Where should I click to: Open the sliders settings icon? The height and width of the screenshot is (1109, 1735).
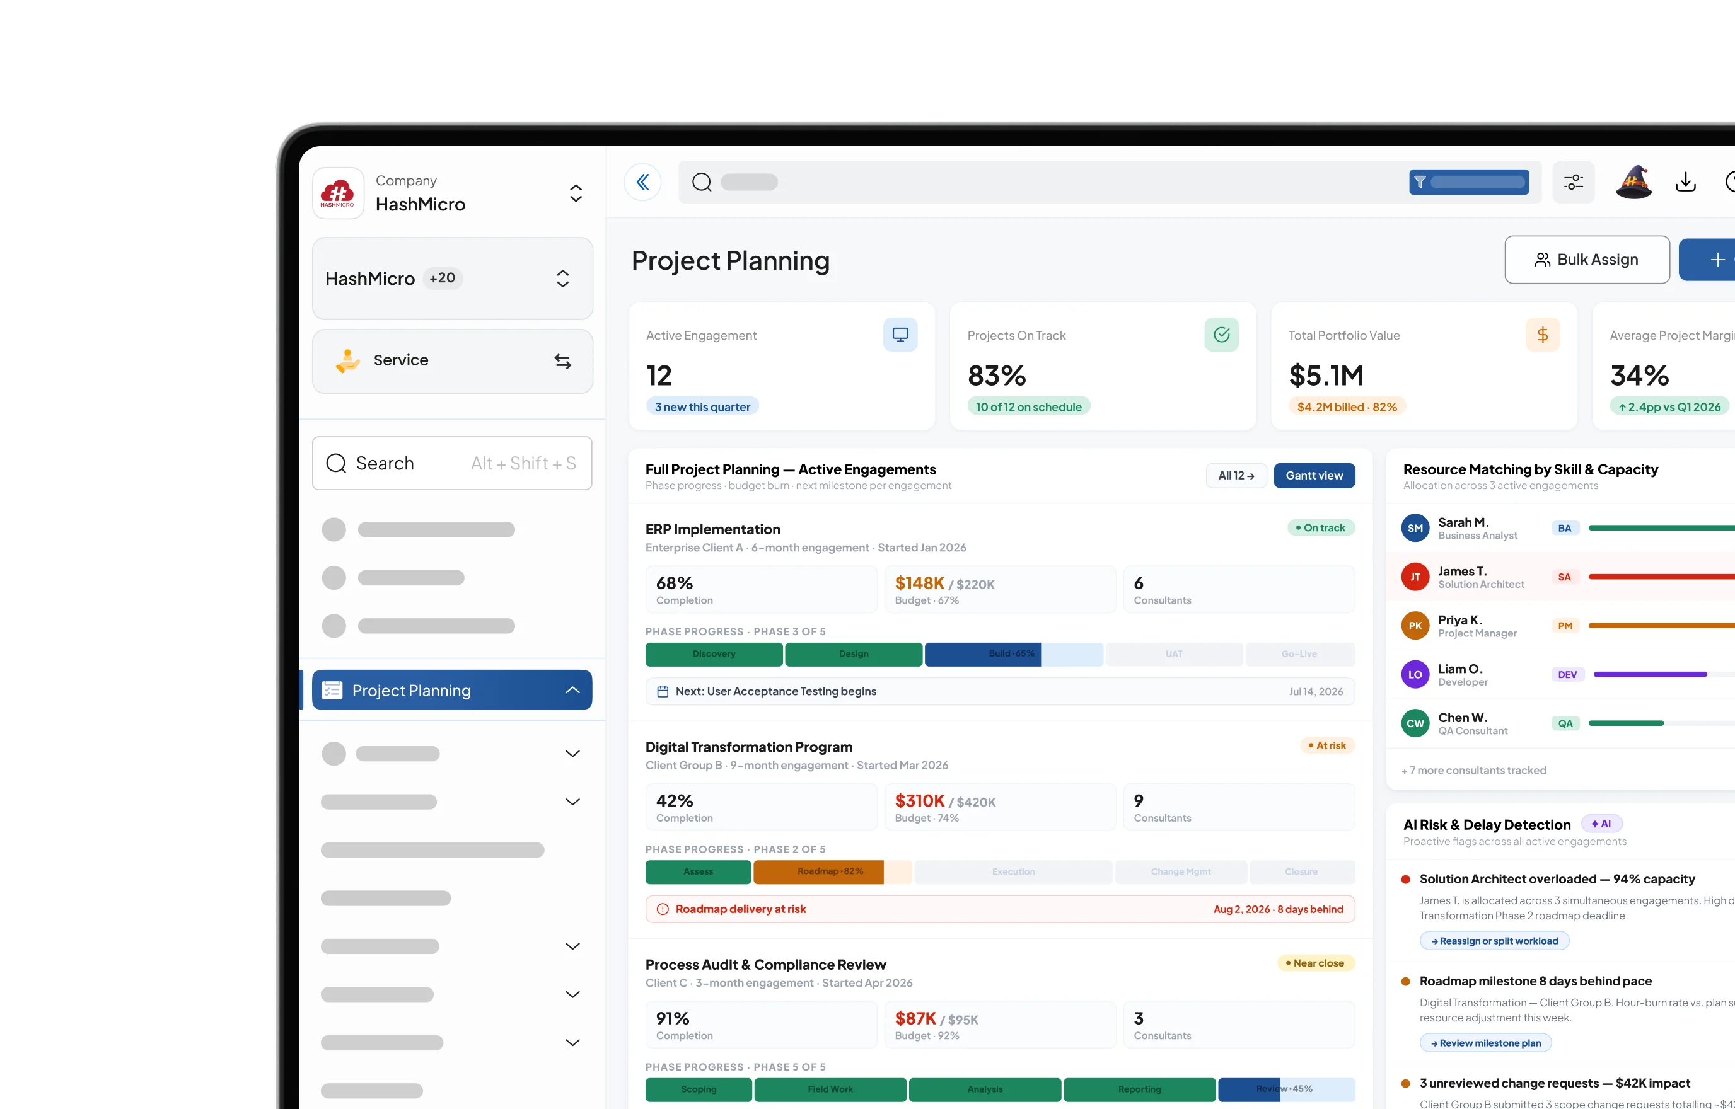pyautogui.click(x=1574, y=182)
